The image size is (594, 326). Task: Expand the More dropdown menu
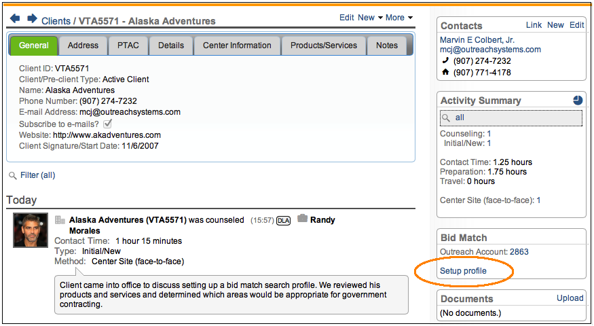coord(399,18)
